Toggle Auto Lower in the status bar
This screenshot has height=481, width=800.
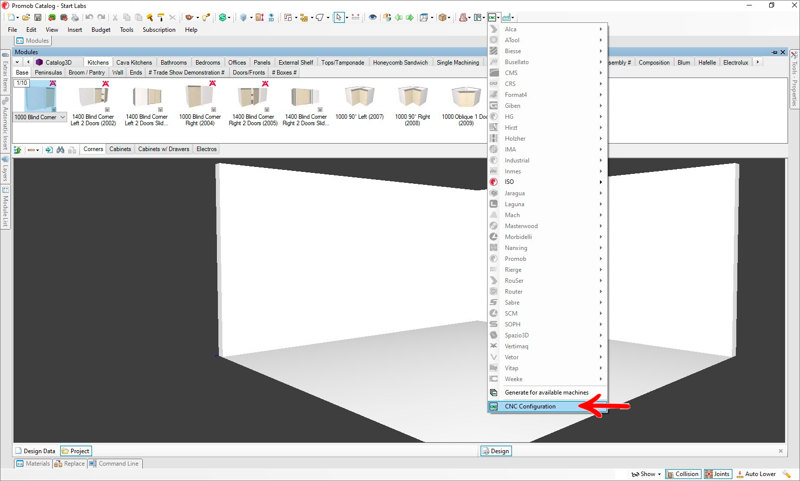click(756, 474)
